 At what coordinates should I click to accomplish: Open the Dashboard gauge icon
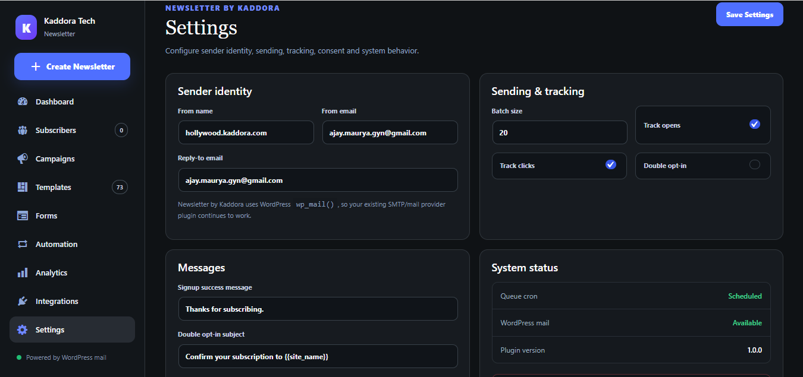(23, 102)
